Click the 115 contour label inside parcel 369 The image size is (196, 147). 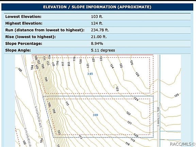click(67, 103)
